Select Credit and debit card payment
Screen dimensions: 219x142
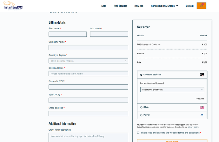141,75
